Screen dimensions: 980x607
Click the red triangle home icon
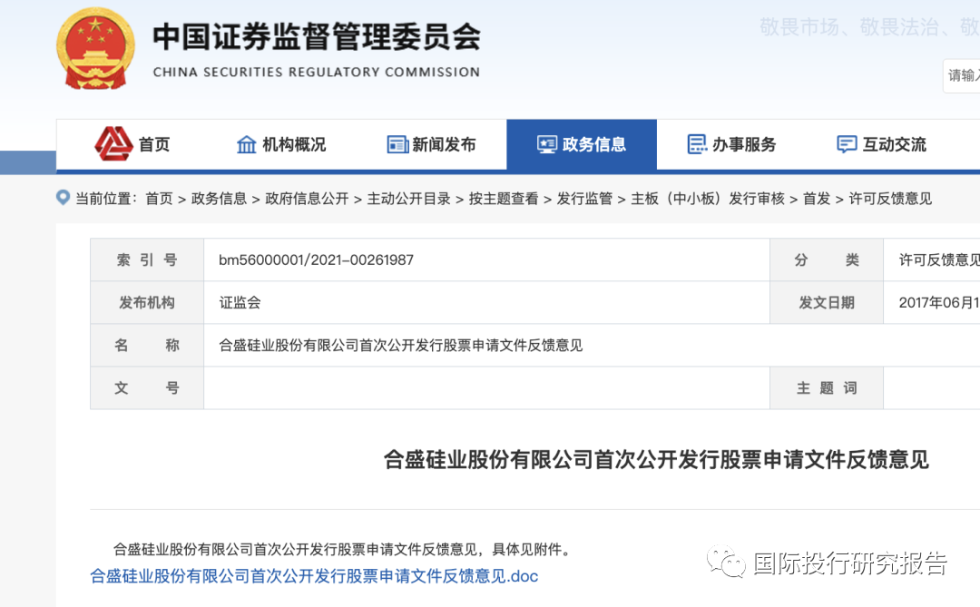(x=113, y=143)
